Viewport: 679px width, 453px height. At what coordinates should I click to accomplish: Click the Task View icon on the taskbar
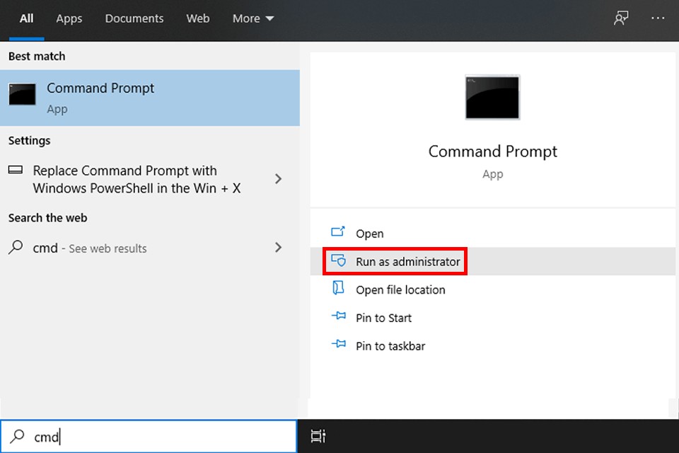pos(318,437)
